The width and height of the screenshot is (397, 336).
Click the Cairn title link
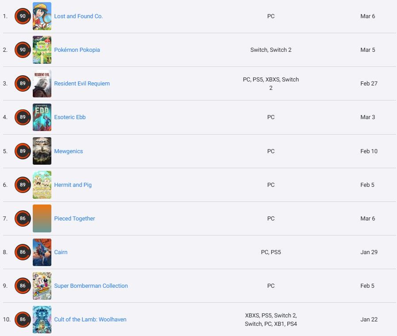click(61, 252)
